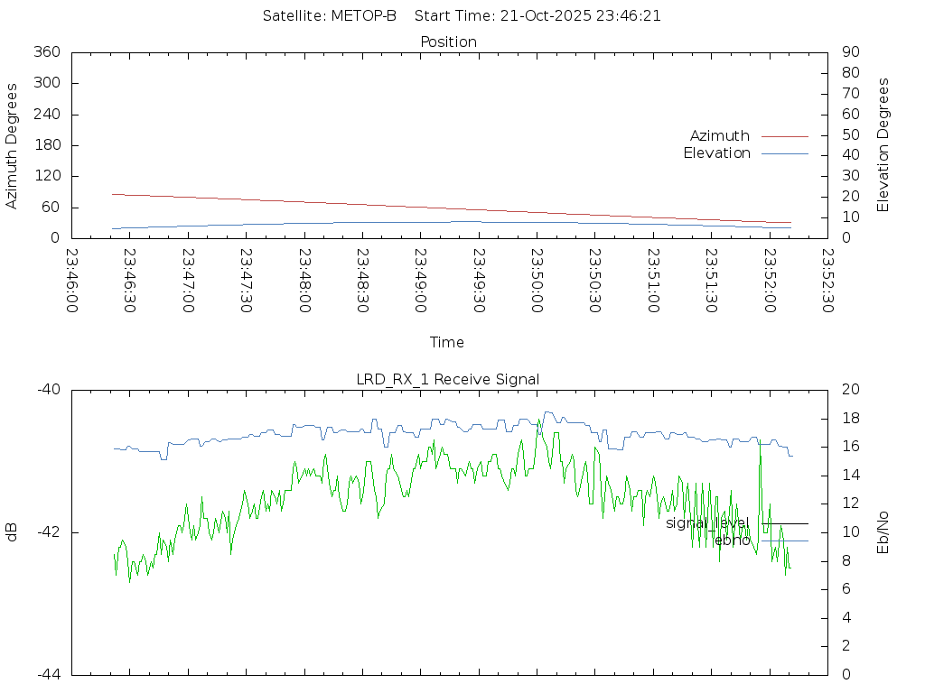The width and height of the screenshot is (925, 693).
Task: Click the red Azimuth legend line sample
Action: (784, 136)
